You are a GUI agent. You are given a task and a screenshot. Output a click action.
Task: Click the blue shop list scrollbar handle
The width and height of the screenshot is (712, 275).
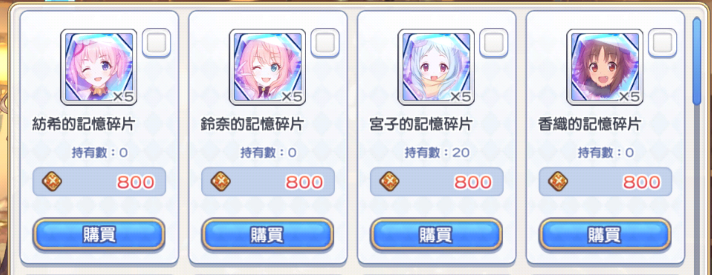point(697,60)
